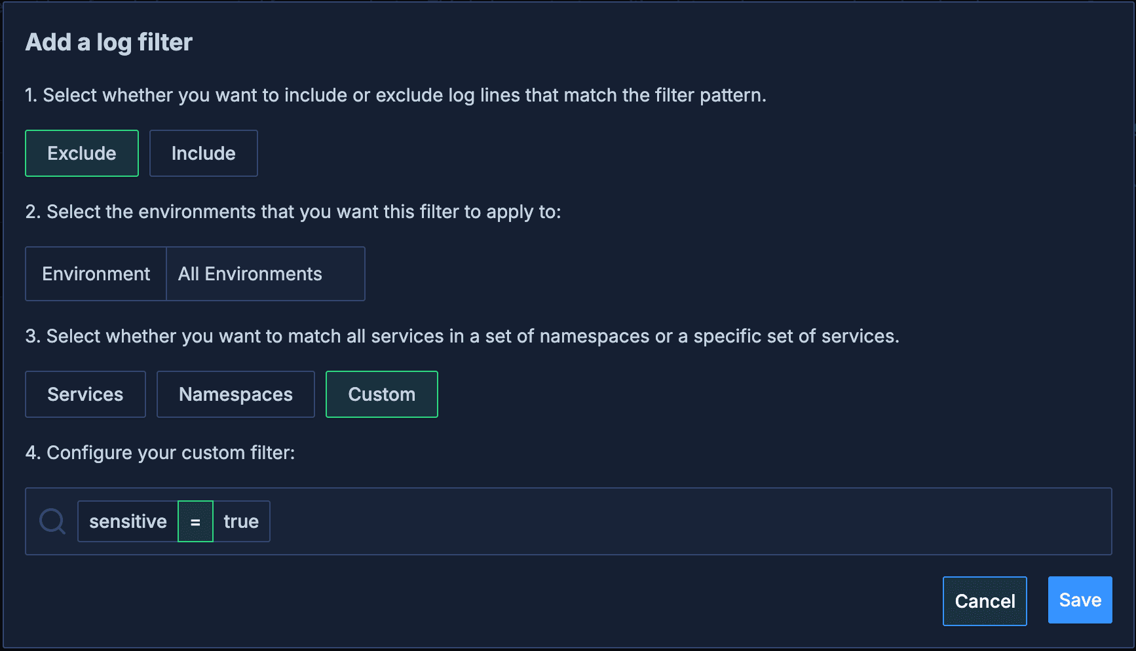
Task: Select the Namespaces matching tab
Action: [236, 394]
